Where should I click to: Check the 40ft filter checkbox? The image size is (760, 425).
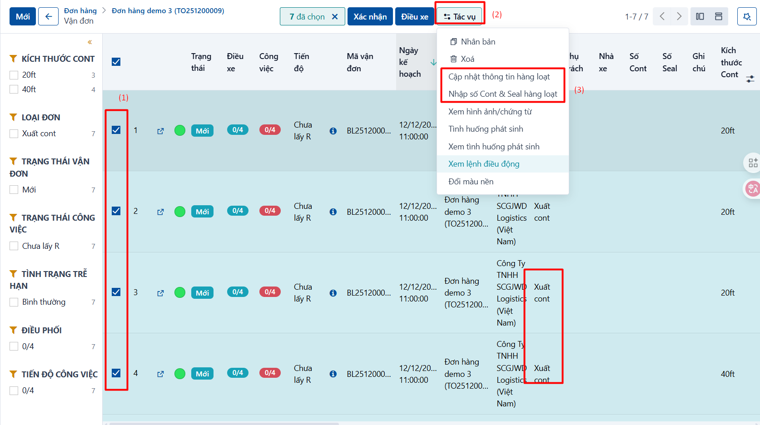tap(14, 89)
